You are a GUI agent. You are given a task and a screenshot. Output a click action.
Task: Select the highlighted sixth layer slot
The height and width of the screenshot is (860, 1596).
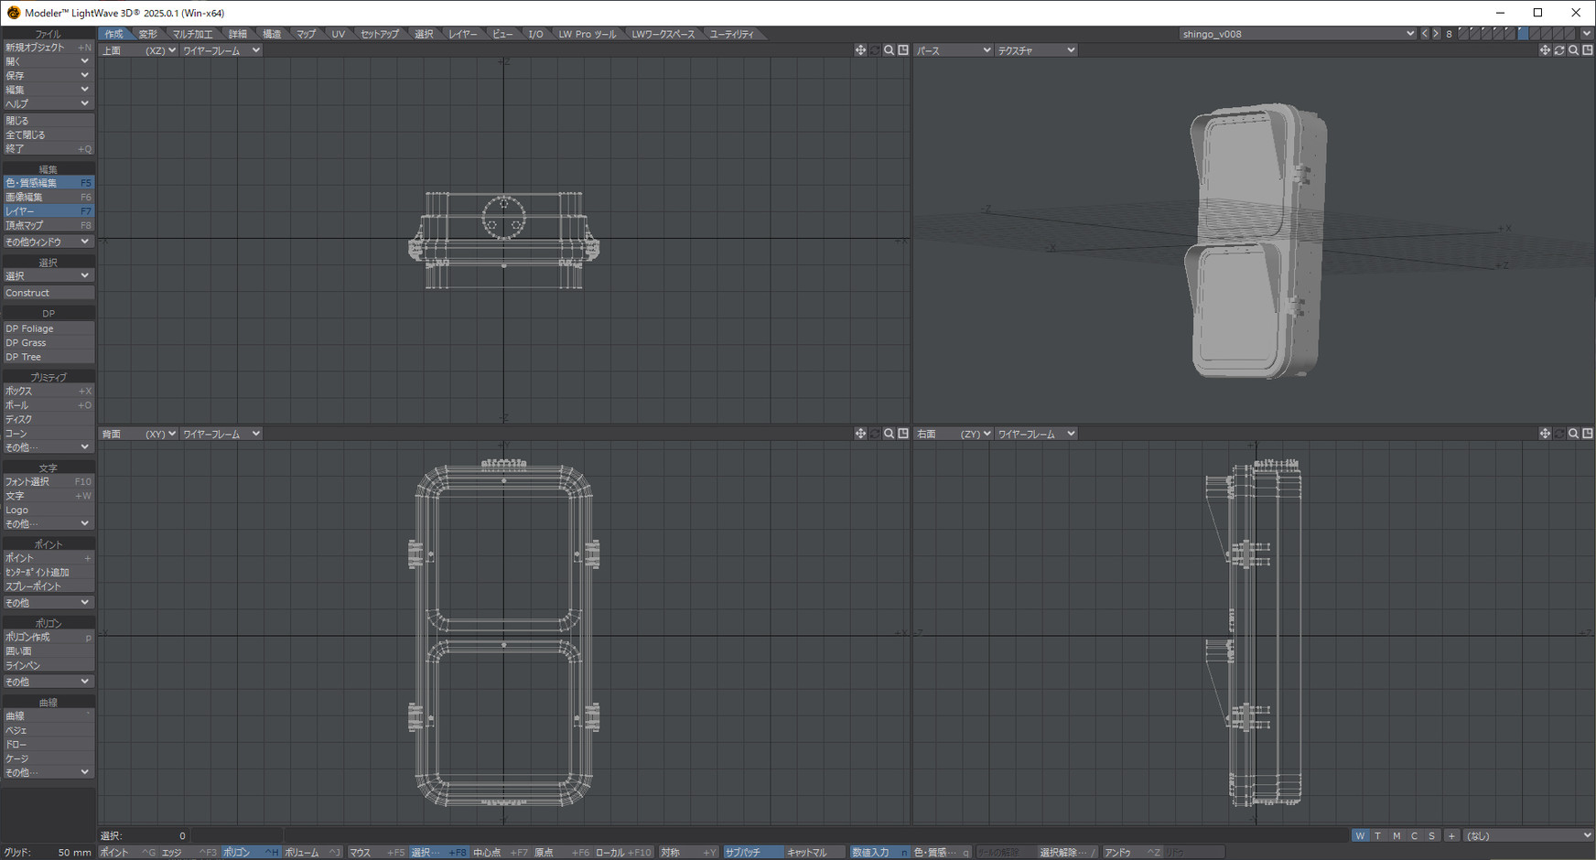click(1523, 34)
